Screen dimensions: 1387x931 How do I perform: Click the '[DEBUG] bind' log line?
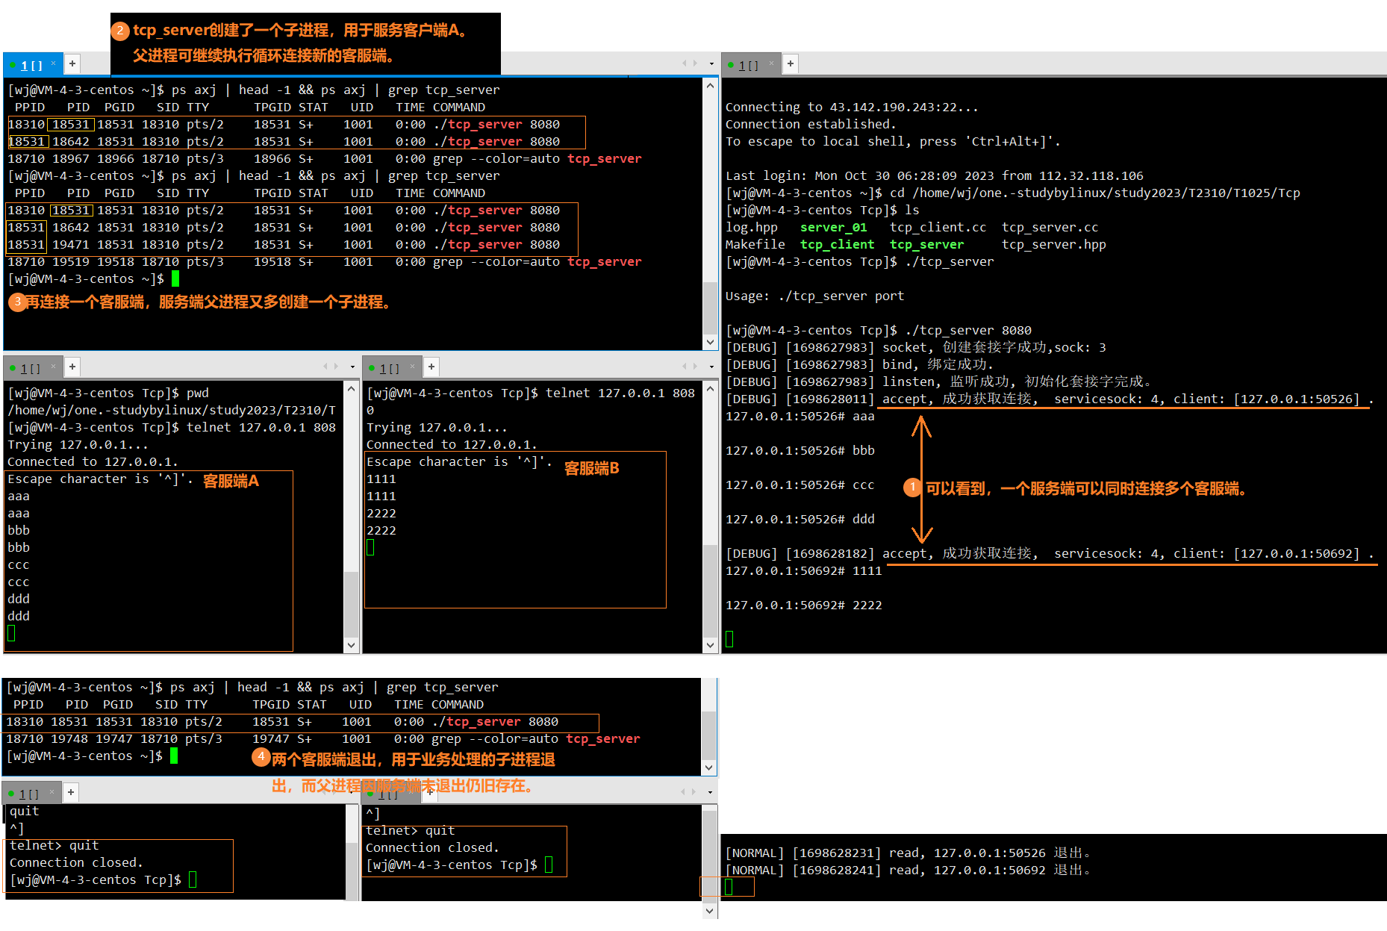(860, 364)
